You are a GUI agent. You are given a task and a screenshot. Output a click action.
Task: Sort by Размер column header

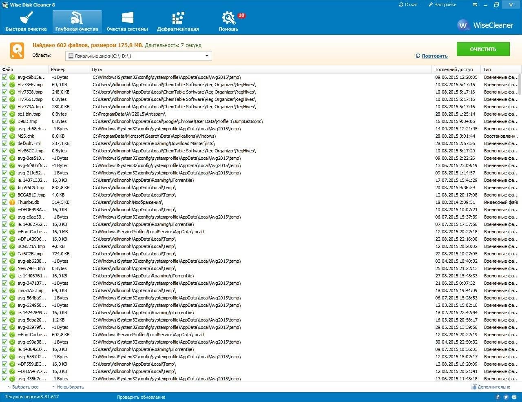coord(69,69)
